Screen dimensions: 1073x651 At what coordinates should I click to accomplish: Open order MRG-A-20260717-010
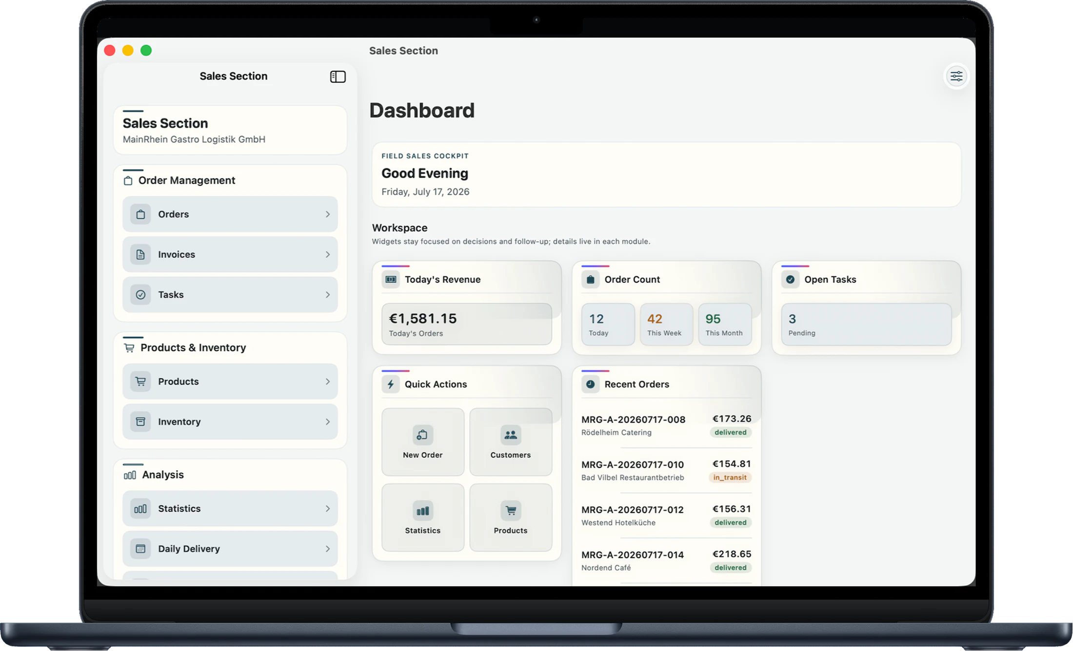(666, 471)
